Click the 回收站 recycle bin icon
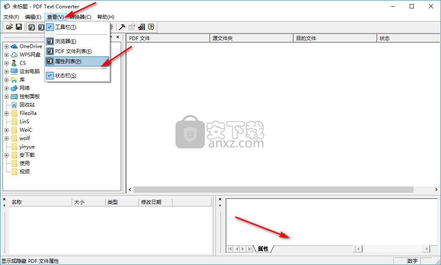The width and height of the screenshot is (441, 265). point(14,105)
